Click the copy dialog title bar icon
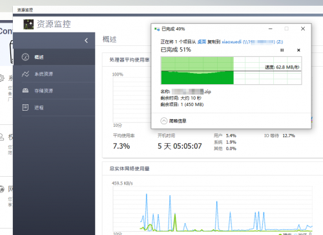Viewport: 323px width, 235px height. [x=157, y=29]
